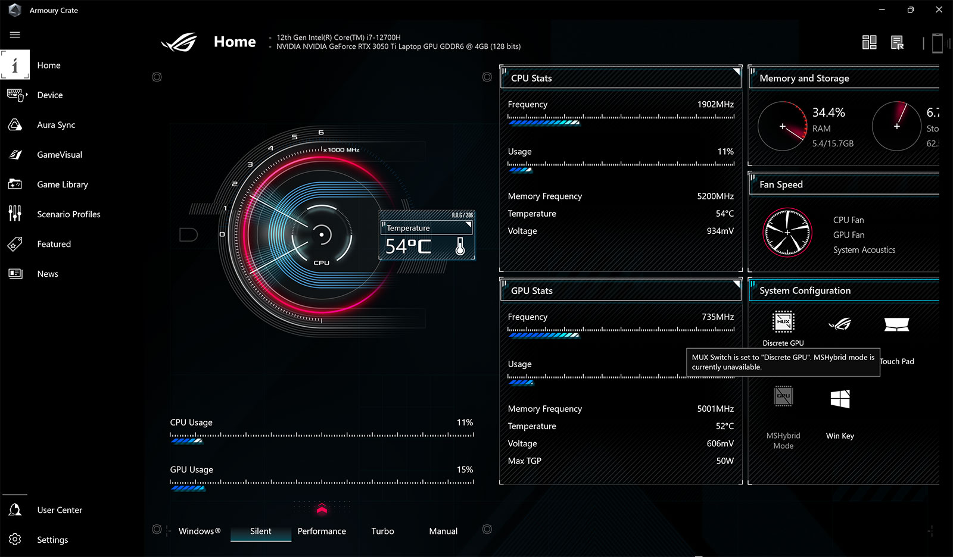Click the dashboard layout icon in header

[869, 42]
